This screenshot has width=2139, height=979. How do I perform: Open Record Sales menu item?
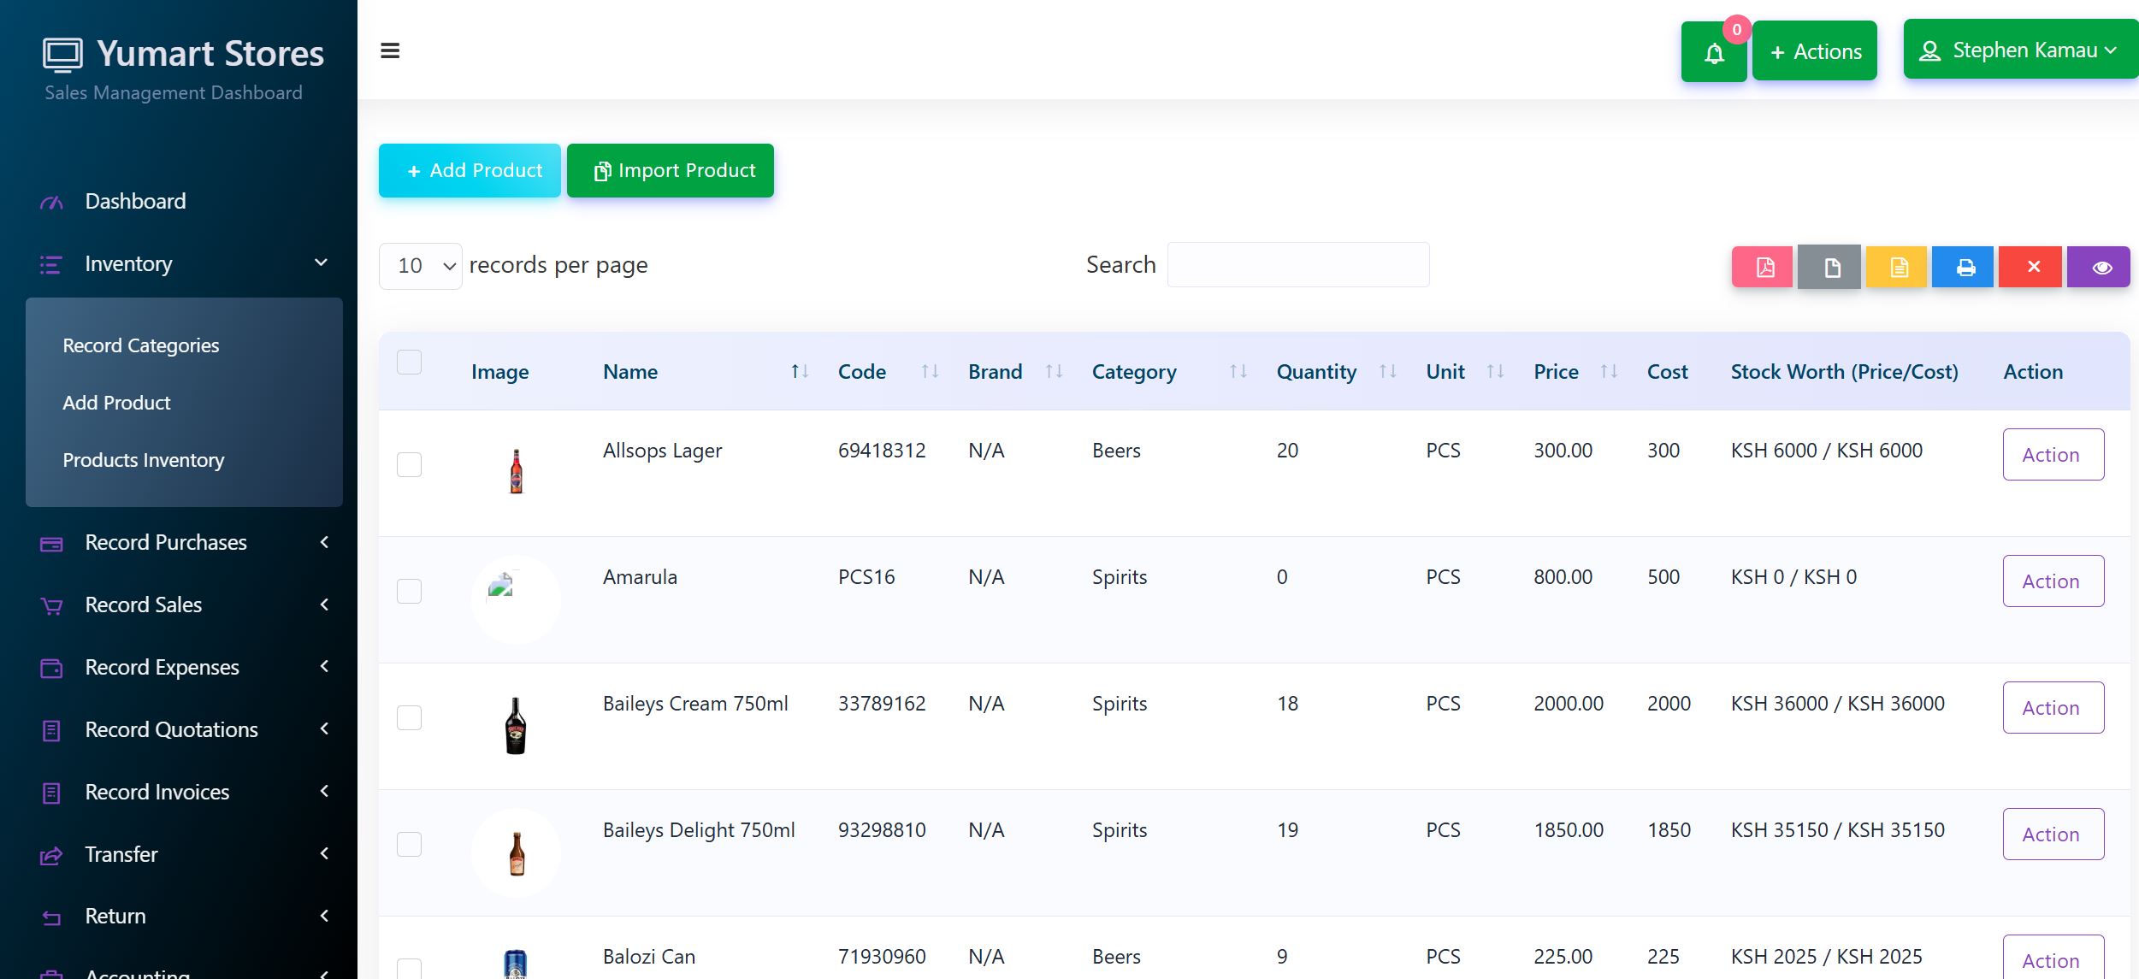point(144,605)
